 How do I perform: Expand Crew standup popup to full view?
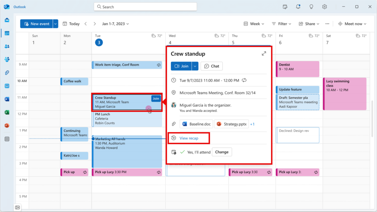264,53
